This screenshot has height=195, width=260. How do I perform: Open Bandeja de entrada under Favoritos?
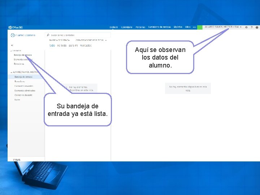[23, 55]
